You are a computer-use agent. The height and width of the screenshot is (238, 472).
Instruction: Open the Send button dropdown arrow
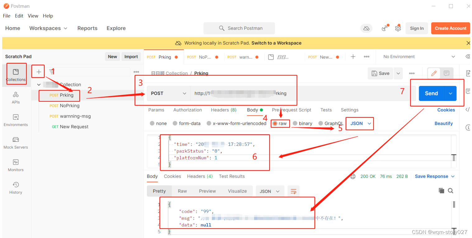(450, 93)
